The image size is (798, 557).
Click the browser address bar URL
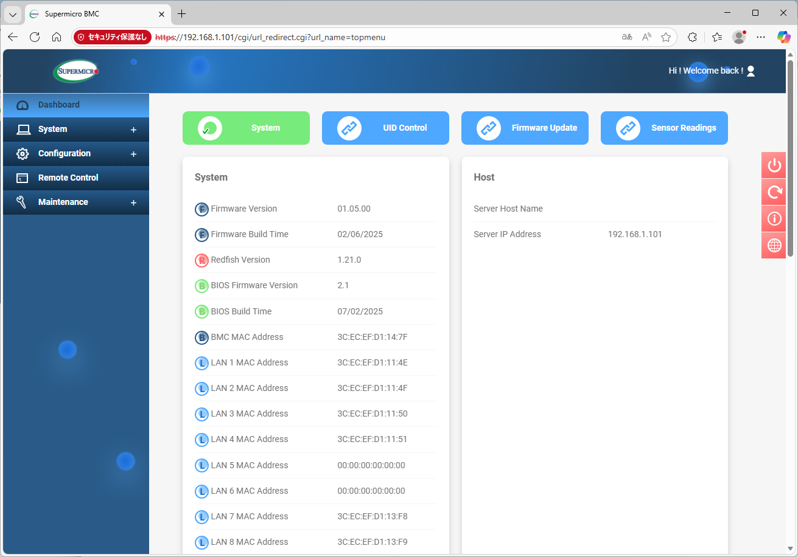280,37
